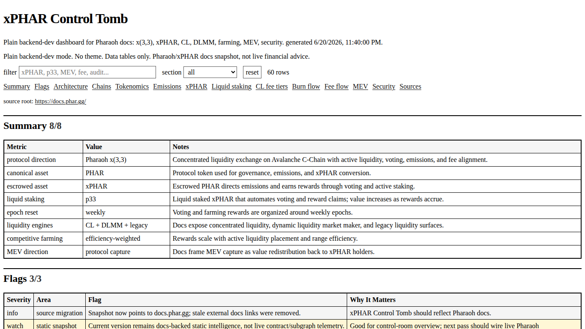Click the 'protocol capture' value cell
This screenshot has width=585, height=329.
(x=126, y=252)
